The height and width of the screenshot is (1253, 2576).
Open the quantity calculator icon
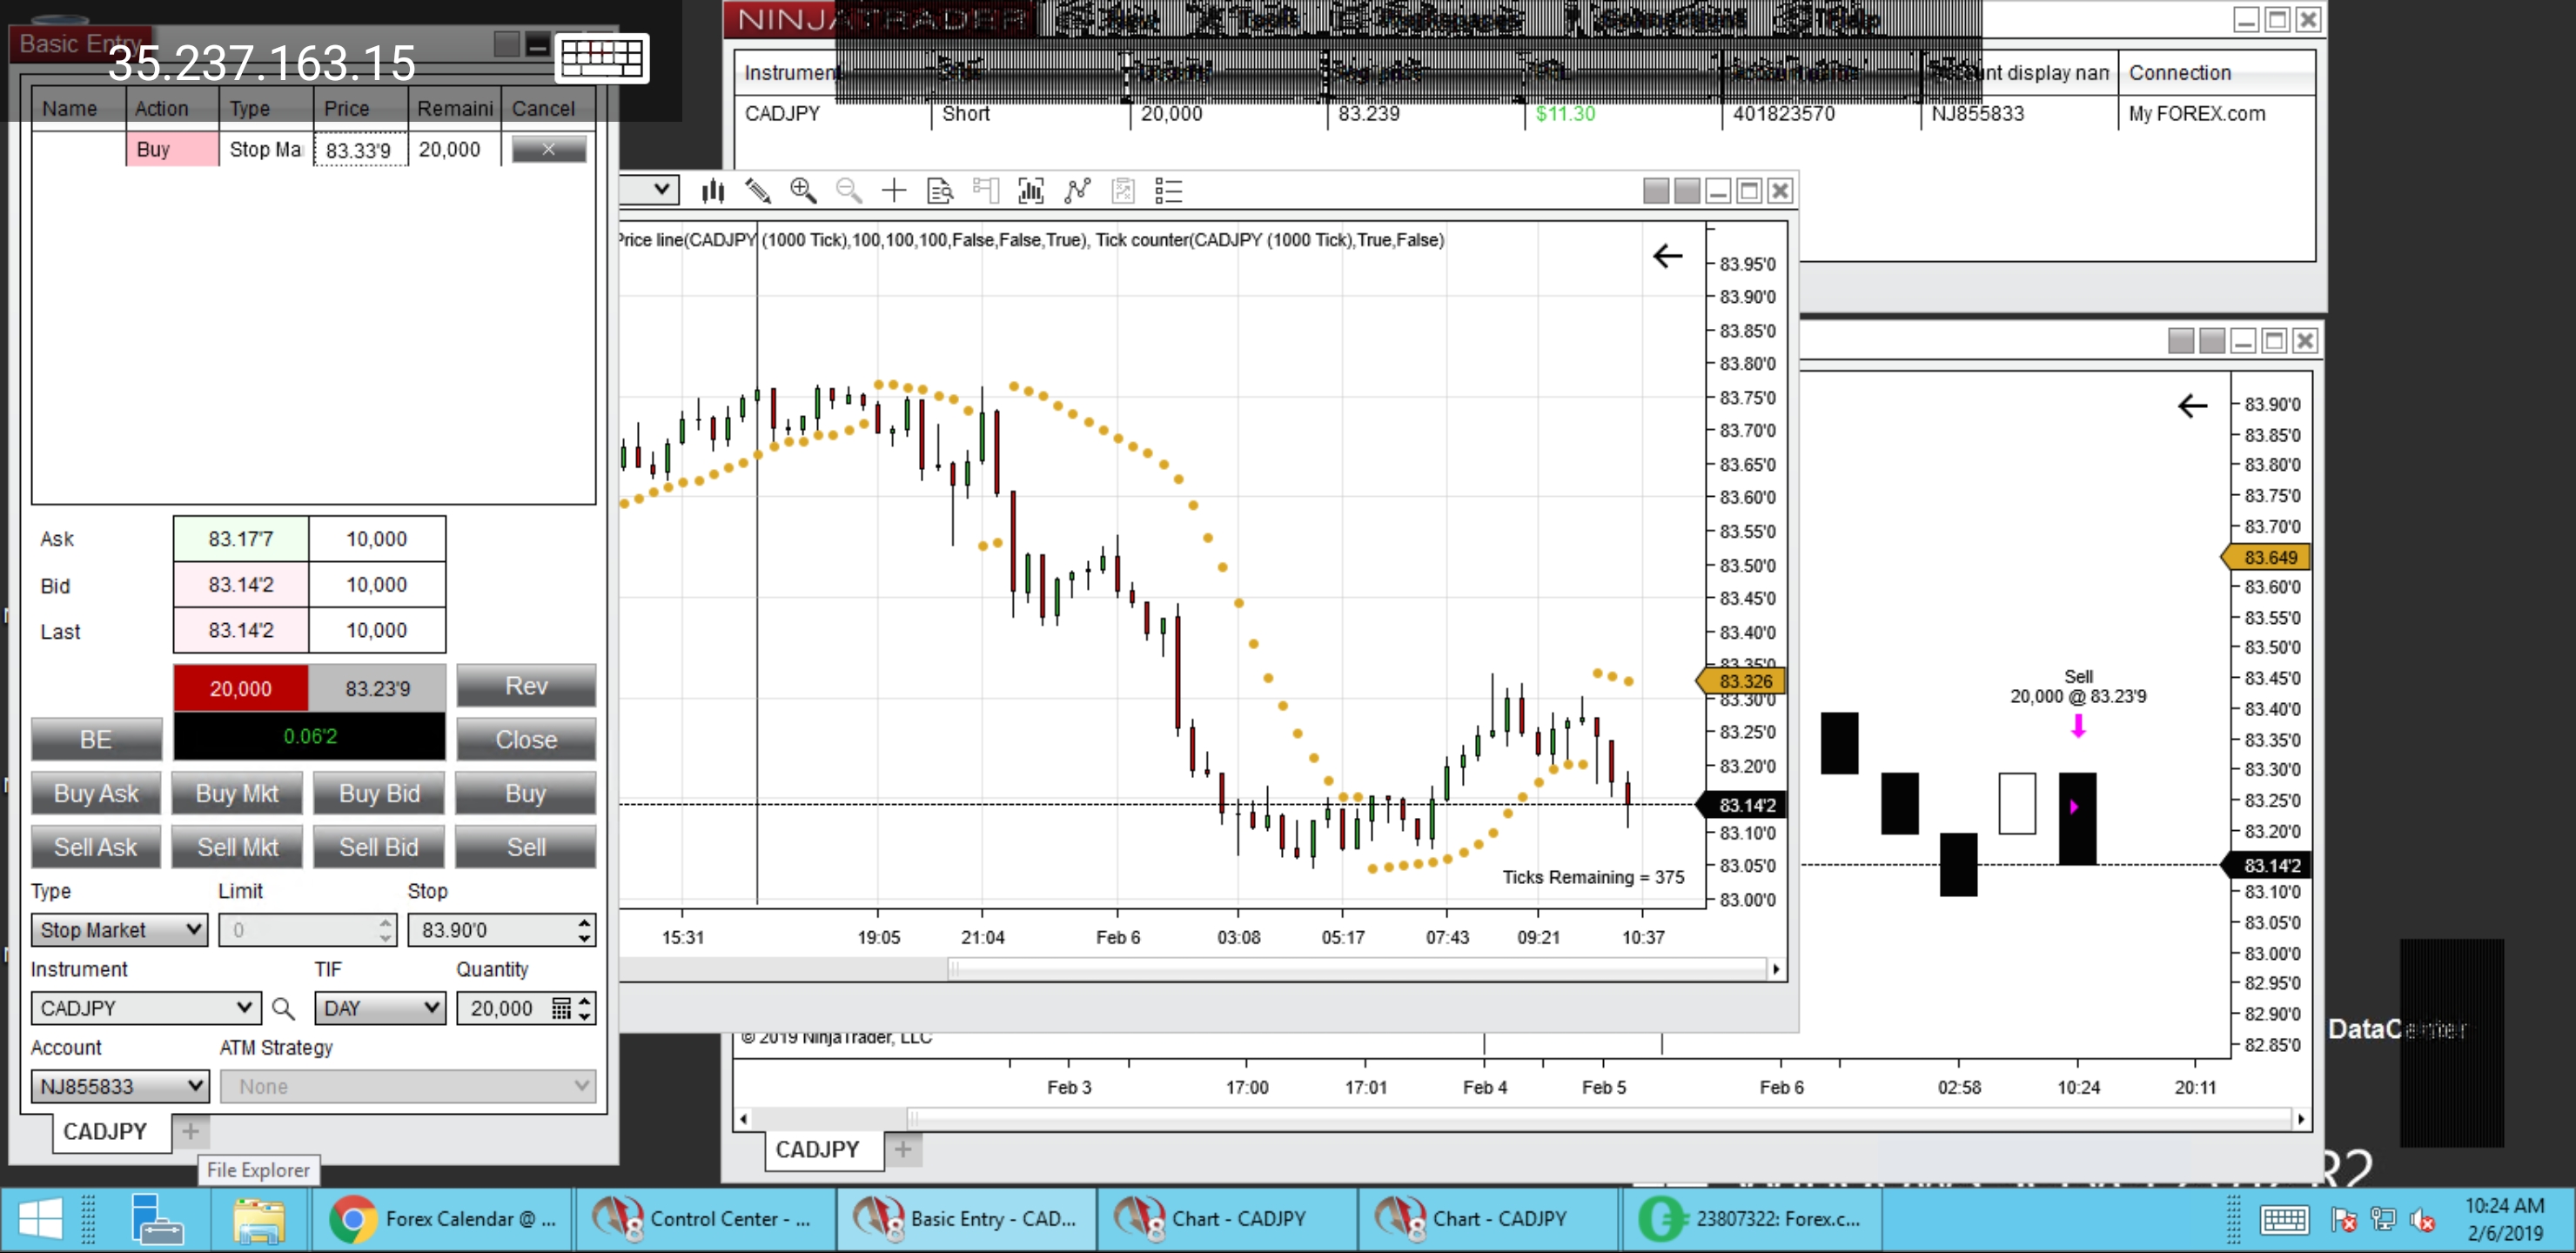point(562,1008)
